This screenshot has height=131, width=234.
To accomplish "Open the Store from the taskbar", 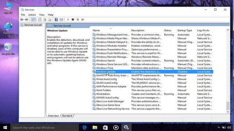I will click(x=105, y=127).
